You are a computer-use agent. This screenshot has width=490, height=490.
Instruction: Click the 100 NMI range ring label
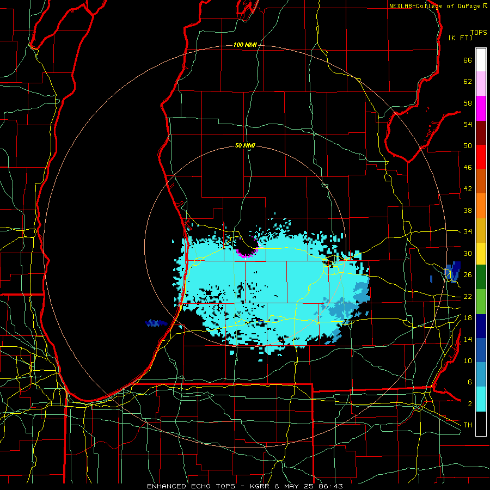[x=245, y=45]
